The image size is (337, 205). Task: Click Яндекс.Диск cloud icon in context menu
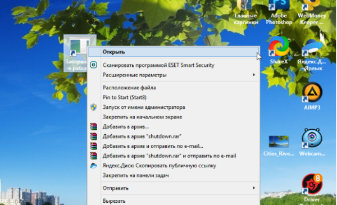click(x=93, y=166)
